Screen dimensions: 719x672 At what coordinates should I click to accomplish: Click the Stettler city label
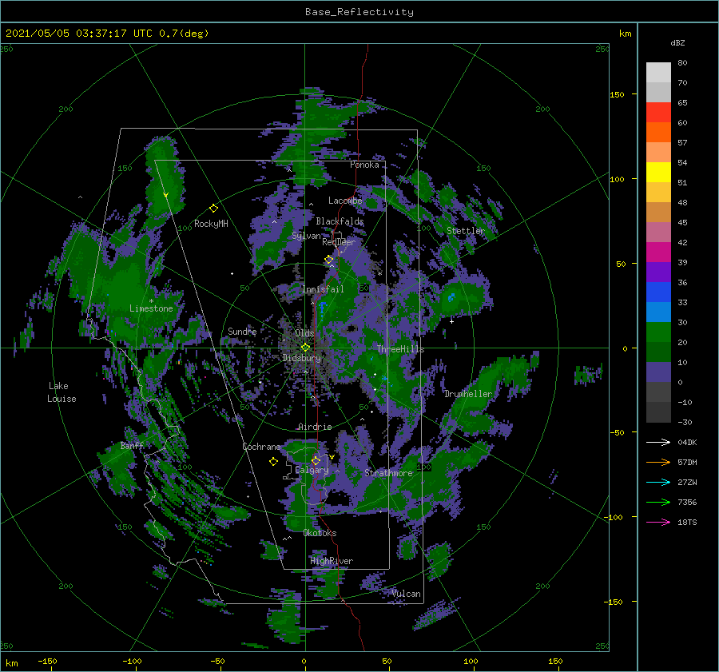pyautogui.click(x=466, y=231)
